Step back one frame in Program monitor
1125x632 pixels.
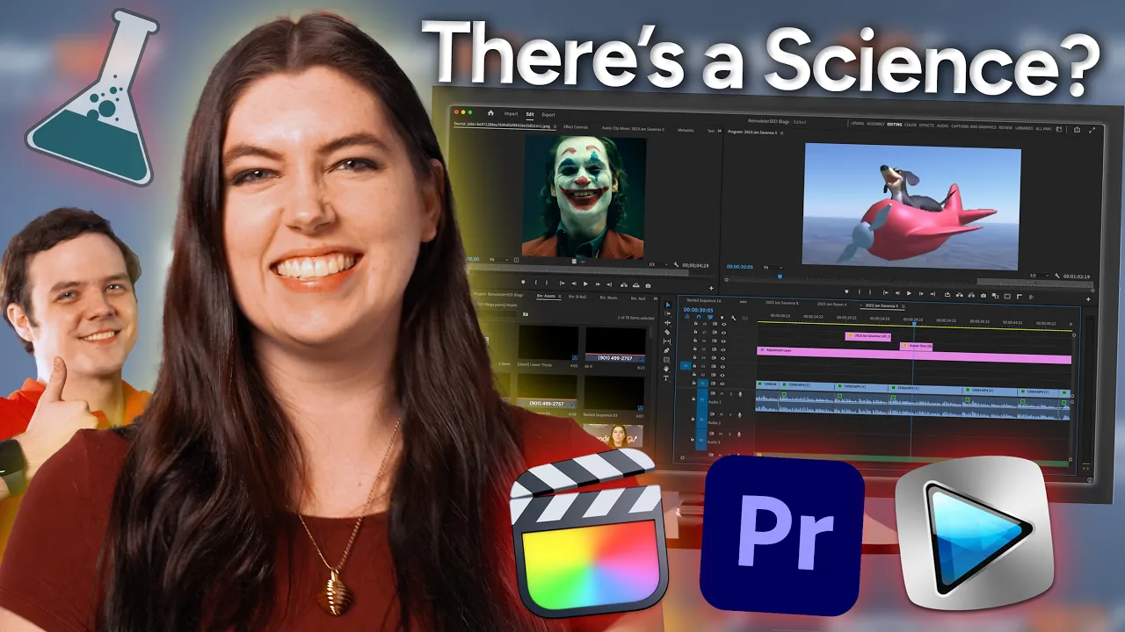click(897, 293)
